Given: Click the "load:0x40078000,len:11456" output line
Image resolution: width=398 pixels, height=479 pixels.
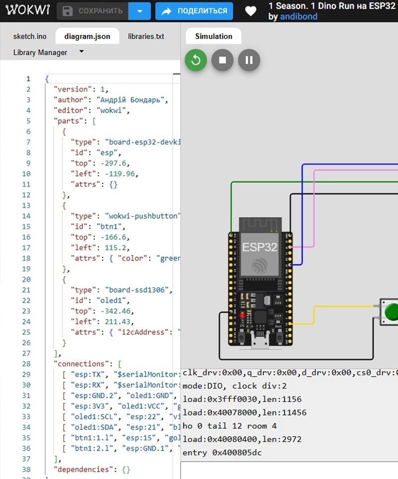Looking at the screenshot, I should click(x=244, y=413).
